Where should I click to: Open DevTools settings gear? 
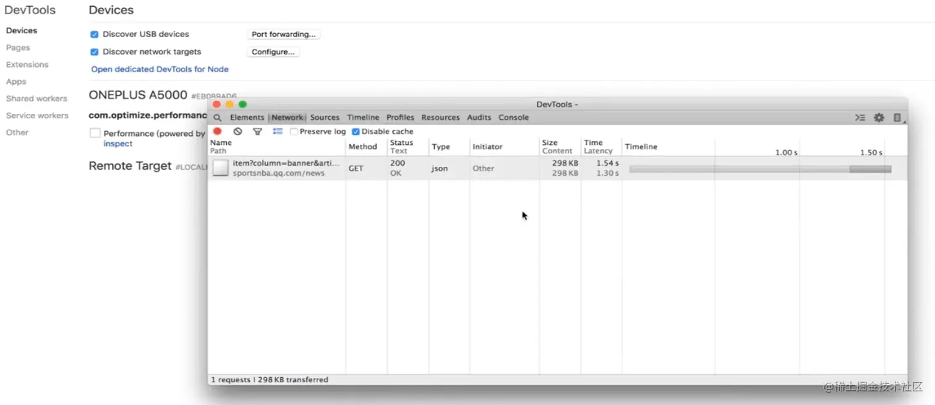[x=879, y=117]
